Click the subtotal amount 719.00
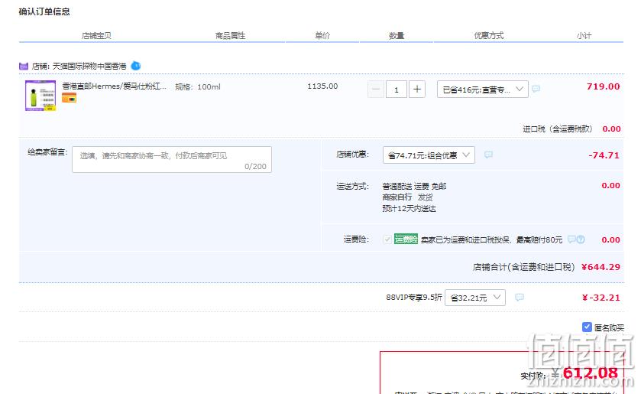Viewport: 641px width, 394px height. click(x=603, y=86)
